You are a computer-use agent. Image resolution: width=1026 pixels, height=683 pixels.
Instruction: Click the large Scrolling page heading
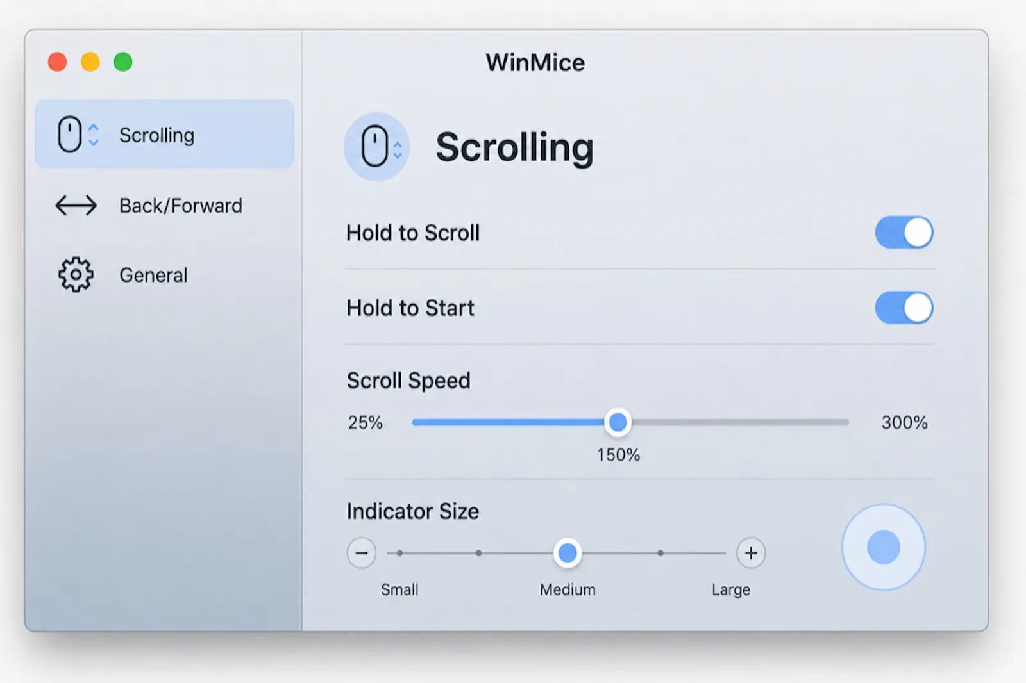pyautogui.click(x=515, y=148)
